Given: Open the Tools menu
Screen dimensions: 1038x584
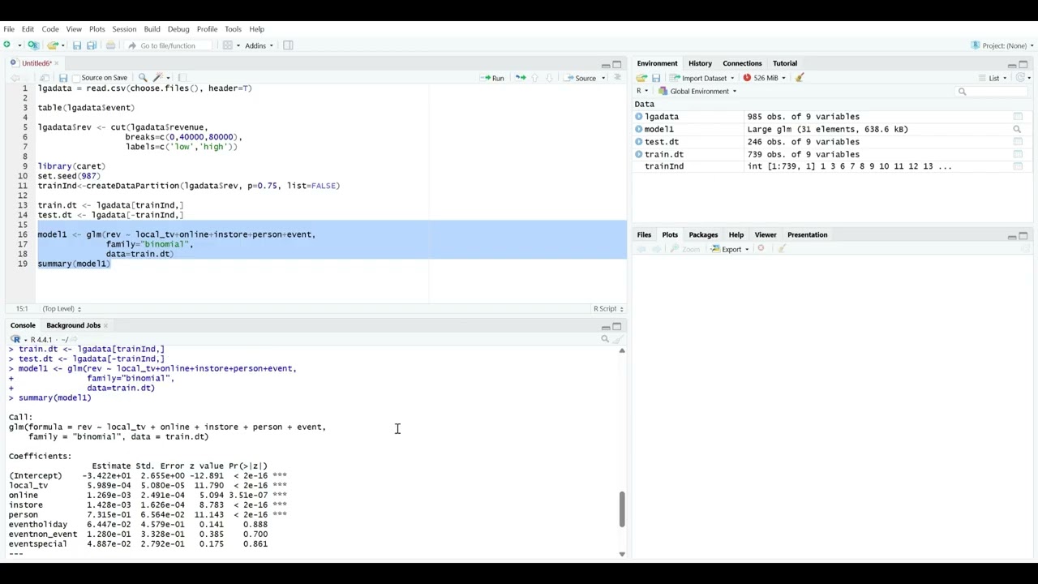Looking at the screenshot, I should point(233,29).
